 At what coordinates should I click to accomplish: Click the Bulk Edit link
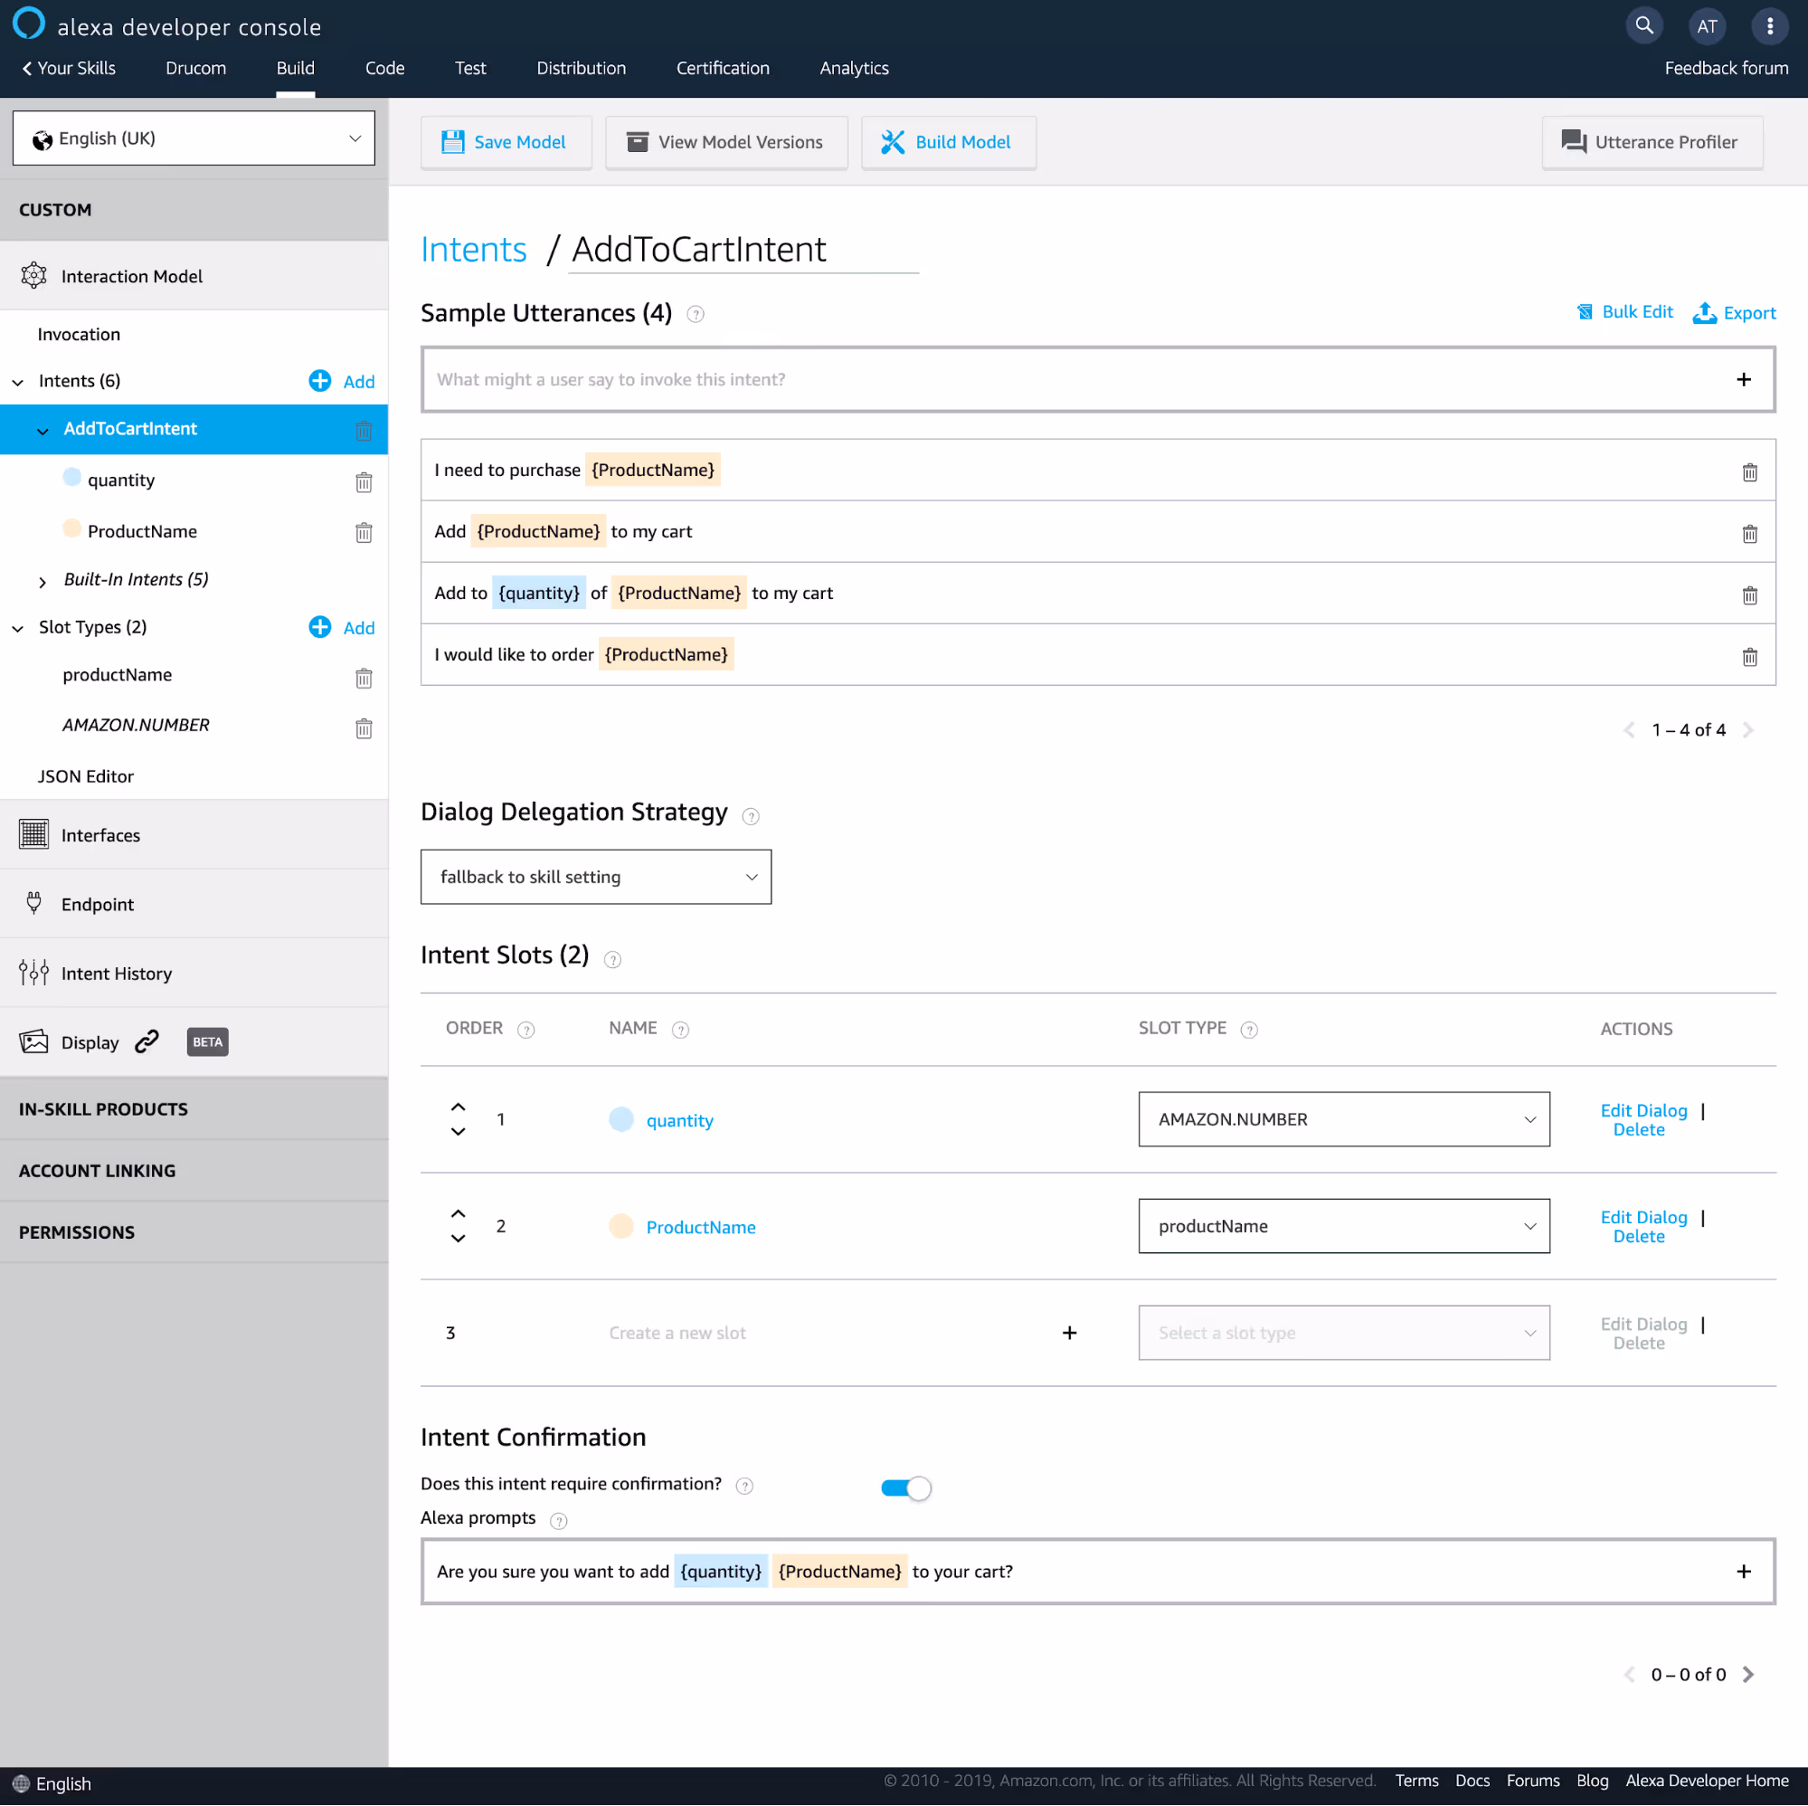point(1625,313)
